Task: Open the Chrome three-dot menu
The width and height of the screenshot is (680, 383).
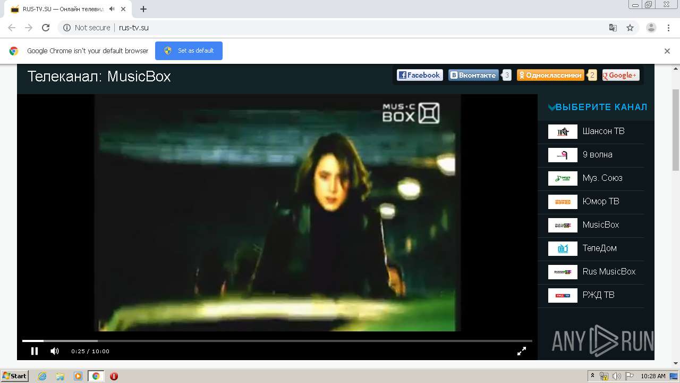Action: pyautogui.click(x=668, y=28)
